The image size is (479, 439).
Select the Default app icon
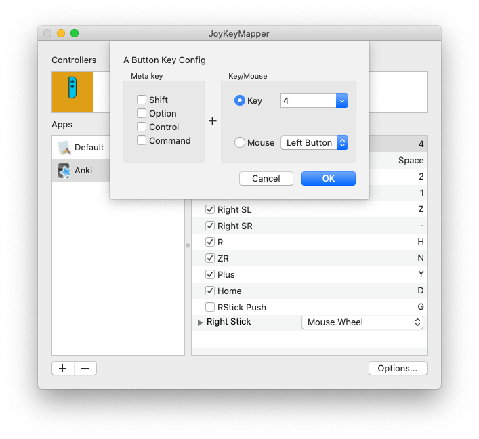coord(64,148)
